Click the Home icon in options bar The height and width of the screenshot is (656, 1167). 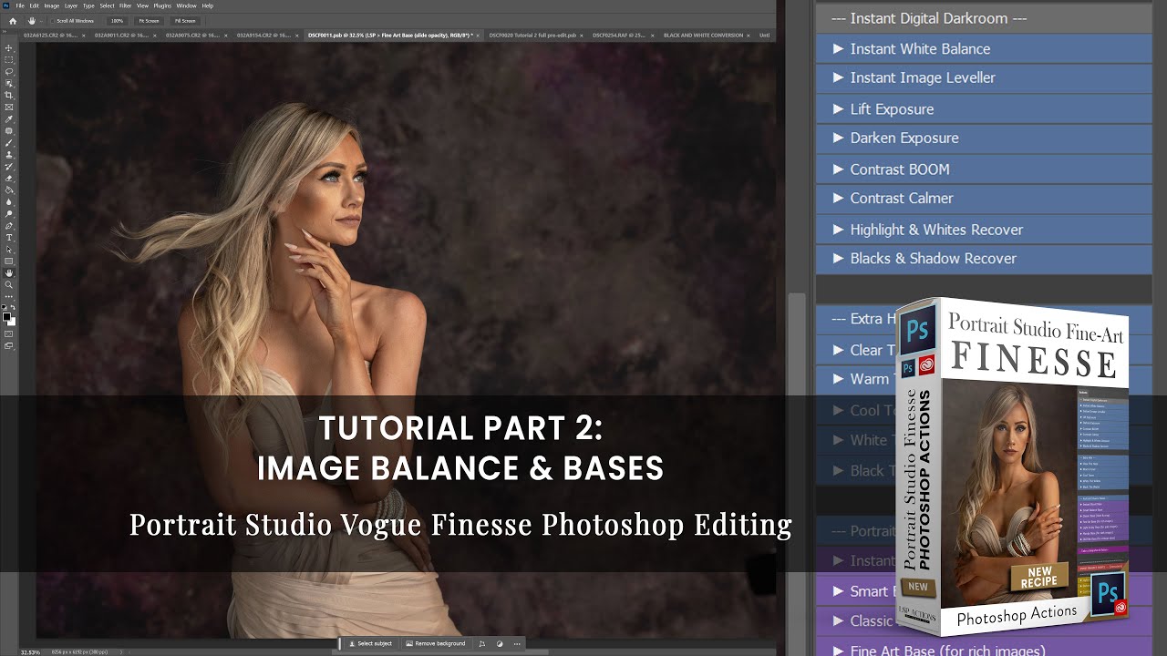coord(12,20)
